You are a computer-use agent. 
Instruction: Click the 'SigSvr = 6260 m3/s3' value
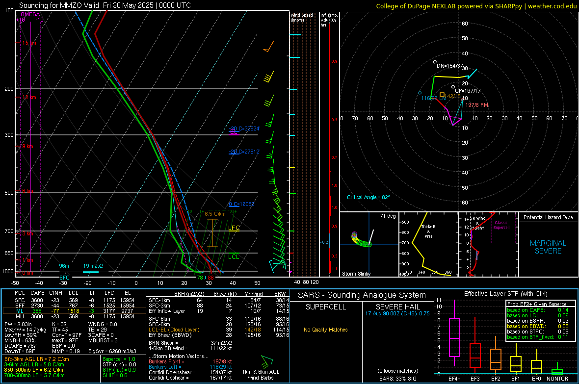click(x=112, y=351)
